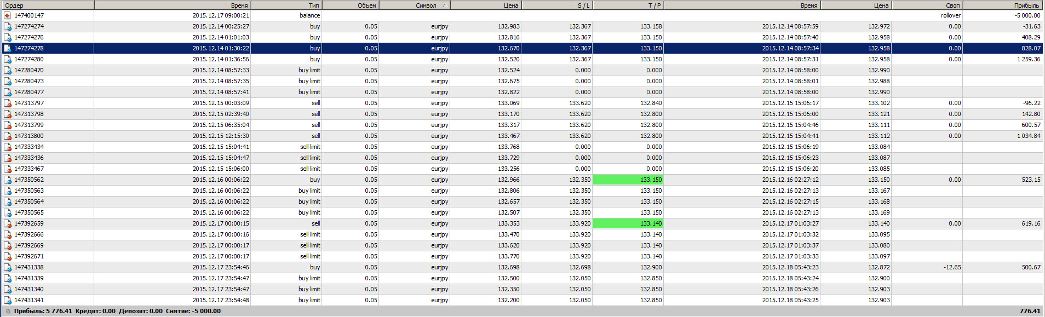Click the order icon beside 147350565
This screenshot has width=1045, height=317.
click(x=8, y=212)
